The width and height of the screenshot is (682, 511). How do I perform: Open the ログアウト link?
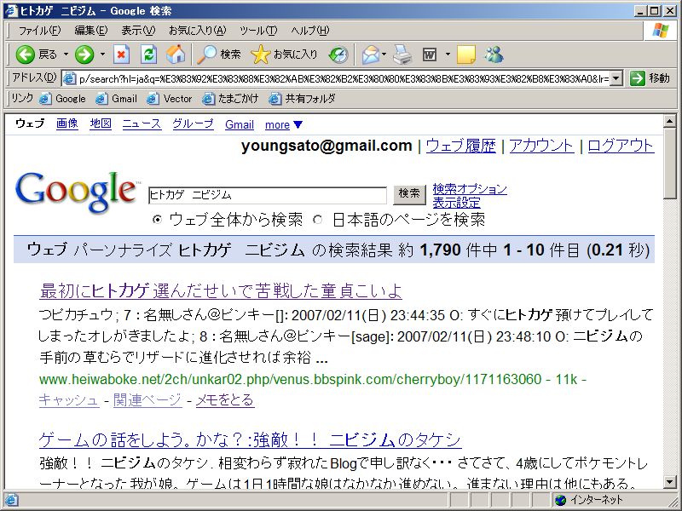tap(621, 146)
